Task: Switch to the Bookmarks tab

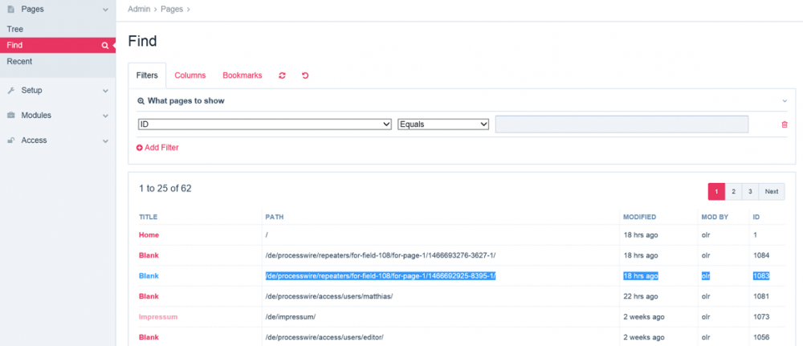Action: [242, 75]
